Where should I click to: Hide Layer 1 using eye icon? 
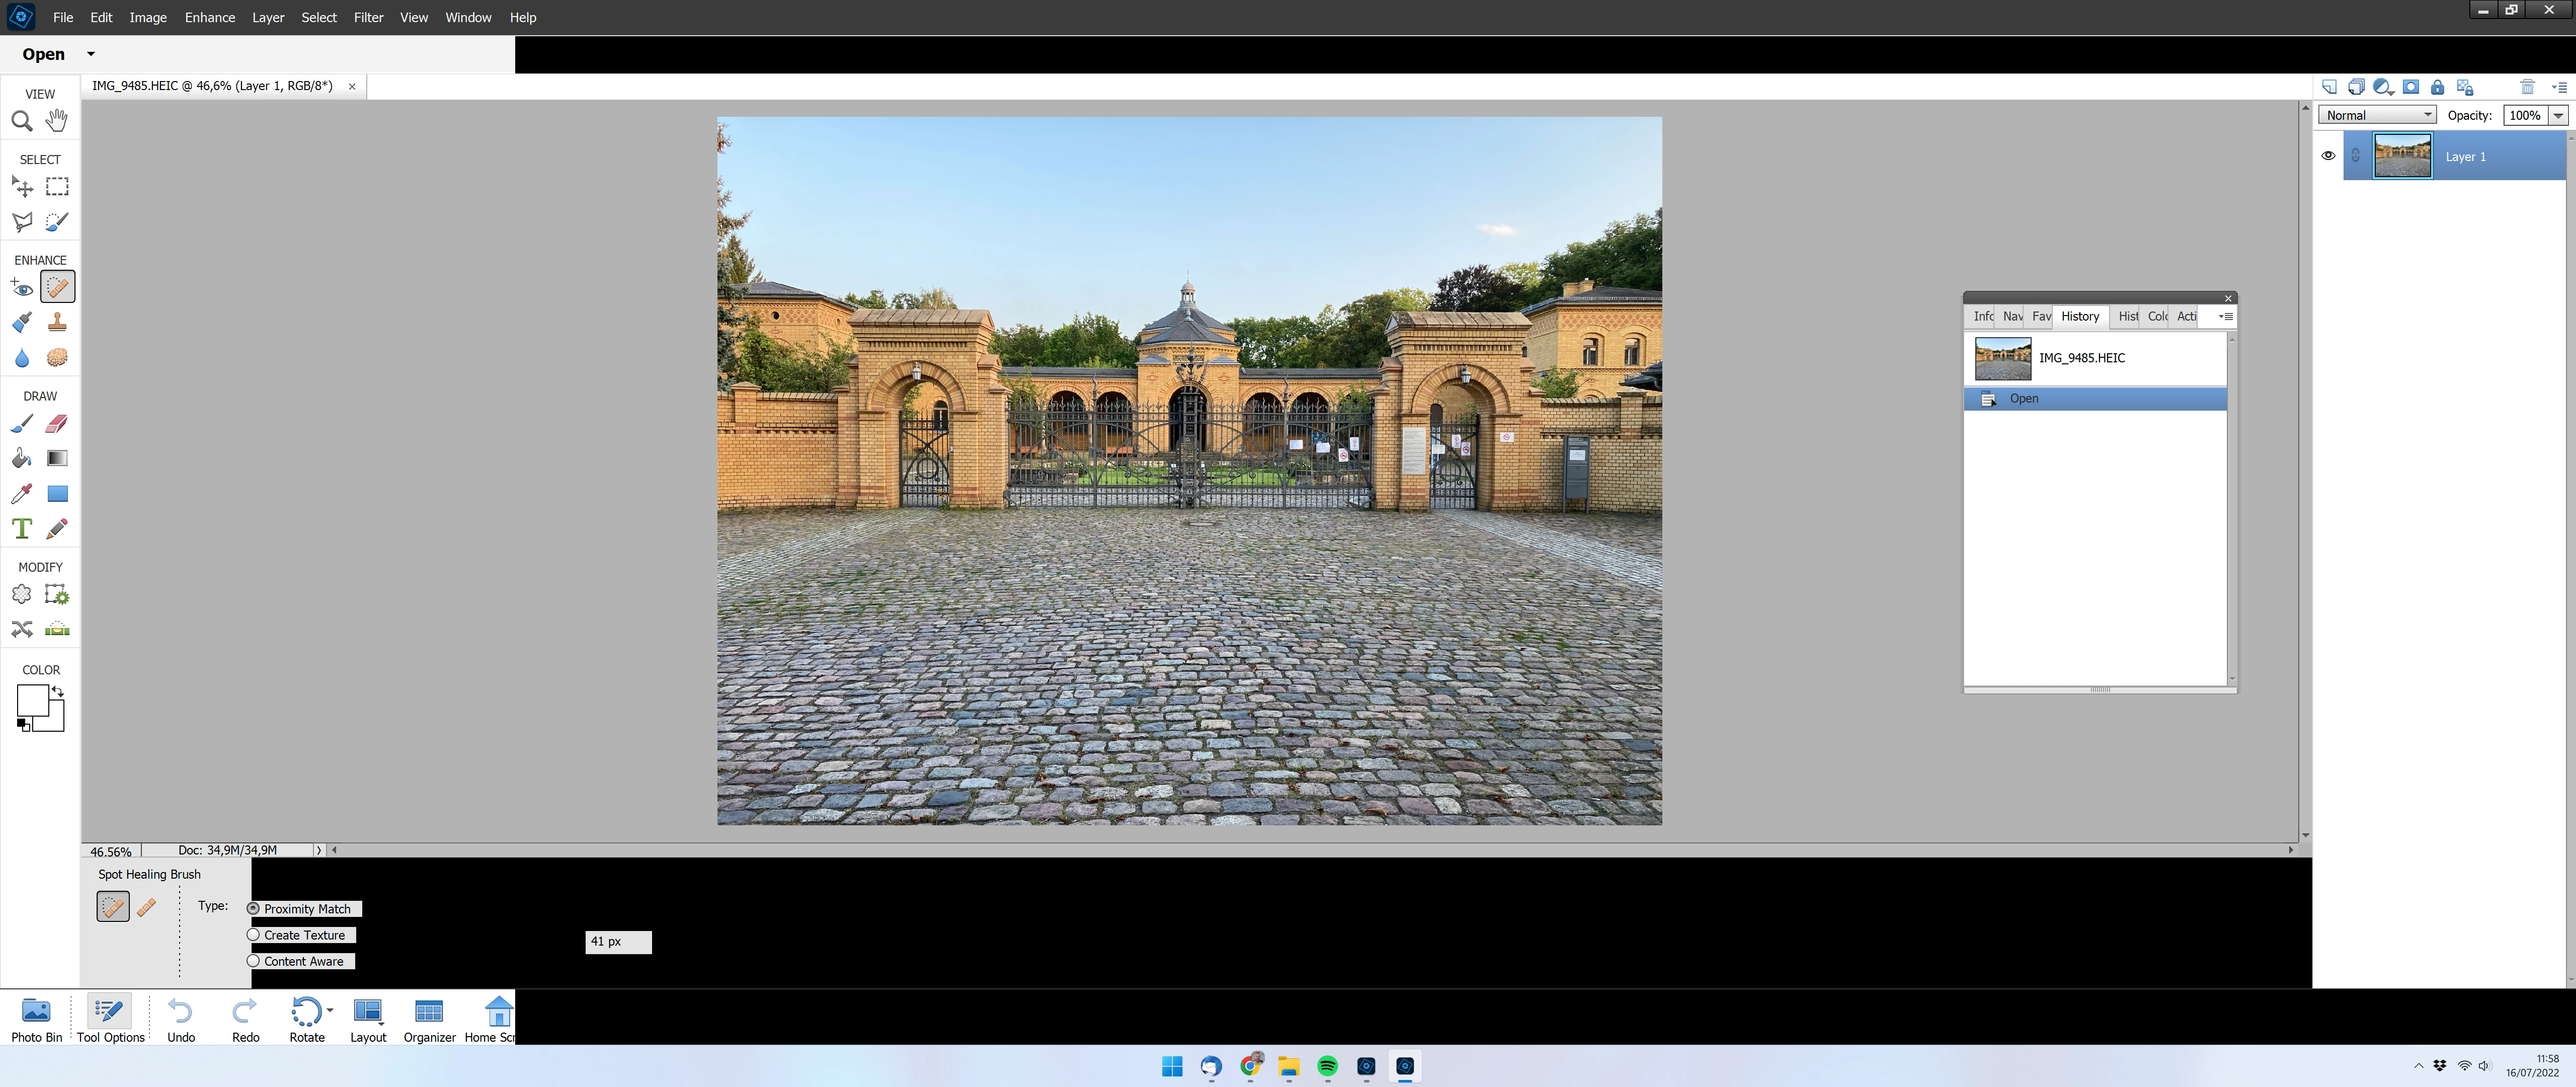coord(2328,156)
